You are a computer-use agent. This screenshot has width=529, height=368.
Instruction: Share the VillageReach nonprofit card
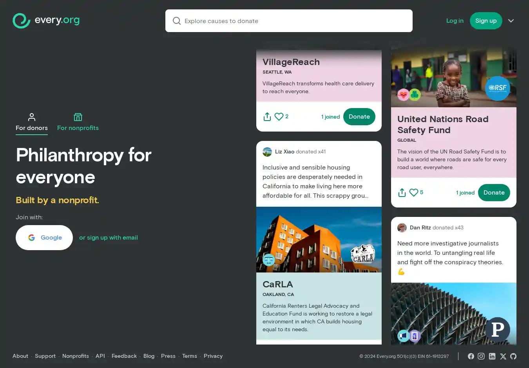pyautogui.click(x=267, y=116)
